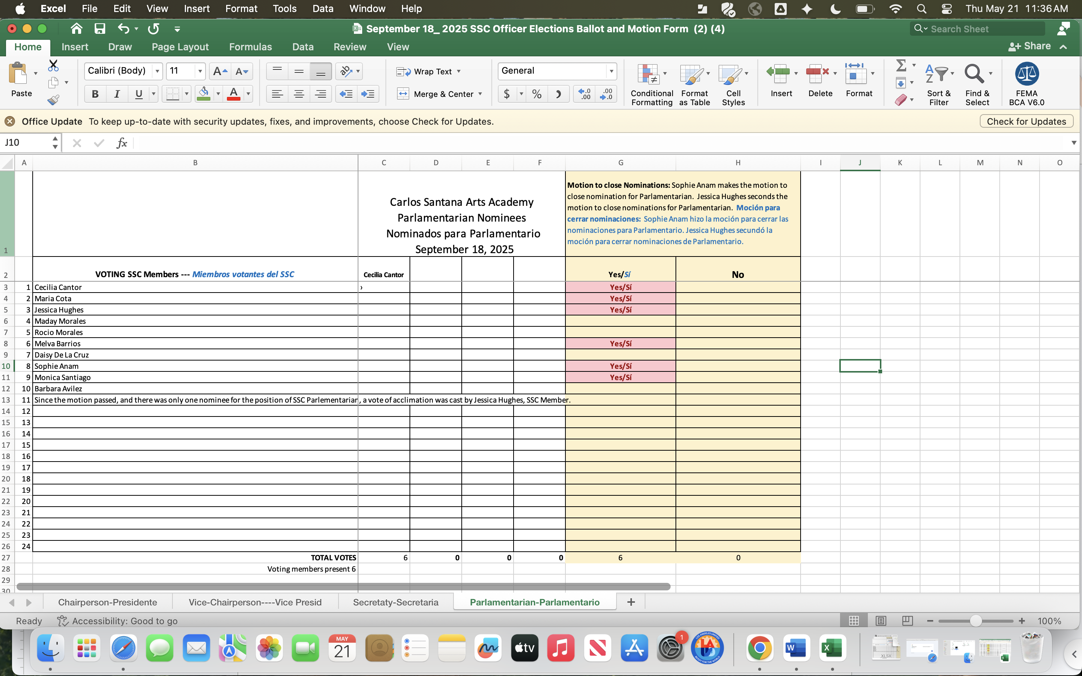Click the Share button
Image resolution: width=1082 pixels, height=676 pixels.
(x=1030, y=47)
